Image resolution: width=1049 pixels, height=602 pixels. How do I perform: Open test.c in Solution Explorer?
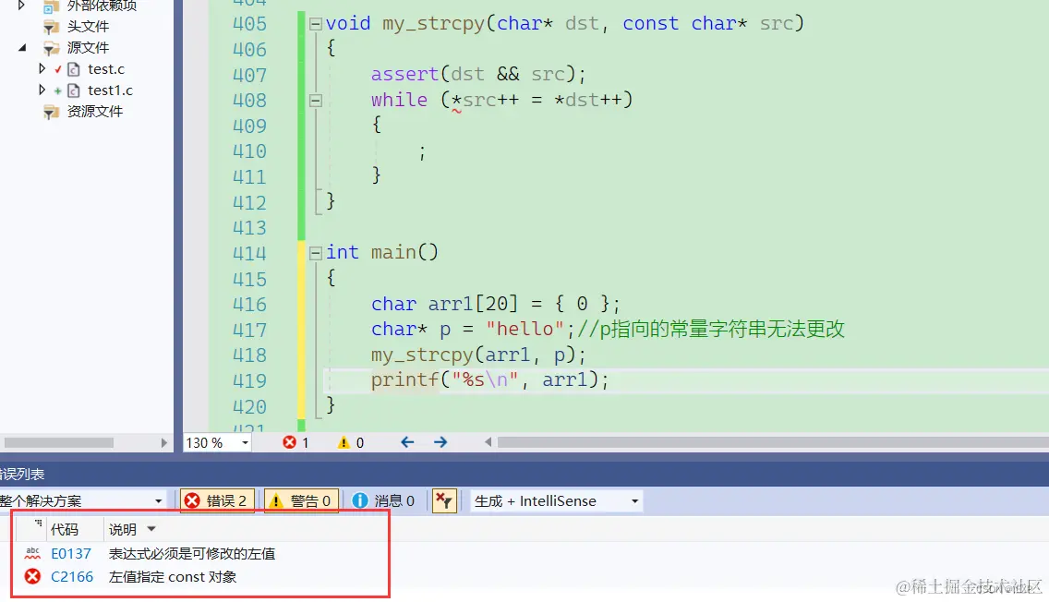point(105,69)
